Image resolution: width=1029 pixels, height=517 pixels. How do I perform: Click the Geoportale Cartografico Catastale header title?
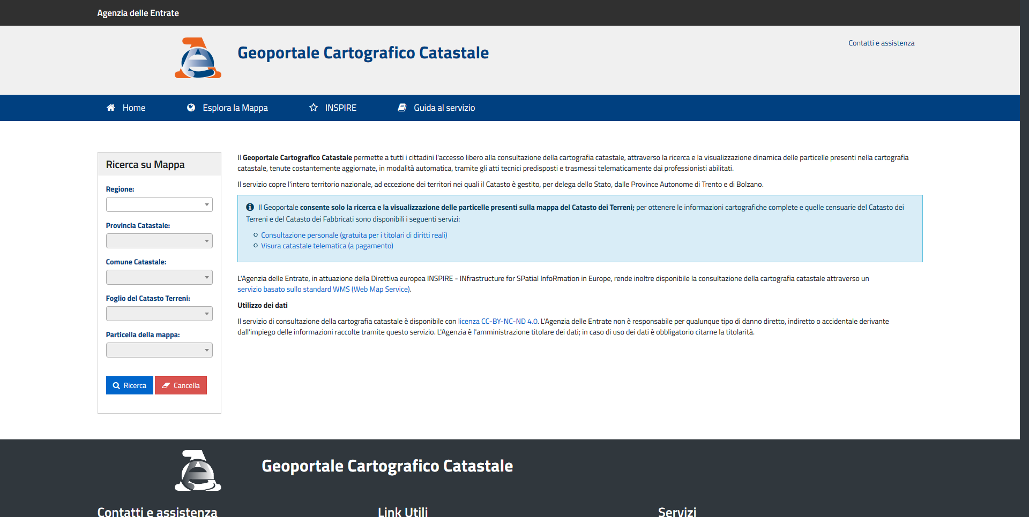(363, 53)
